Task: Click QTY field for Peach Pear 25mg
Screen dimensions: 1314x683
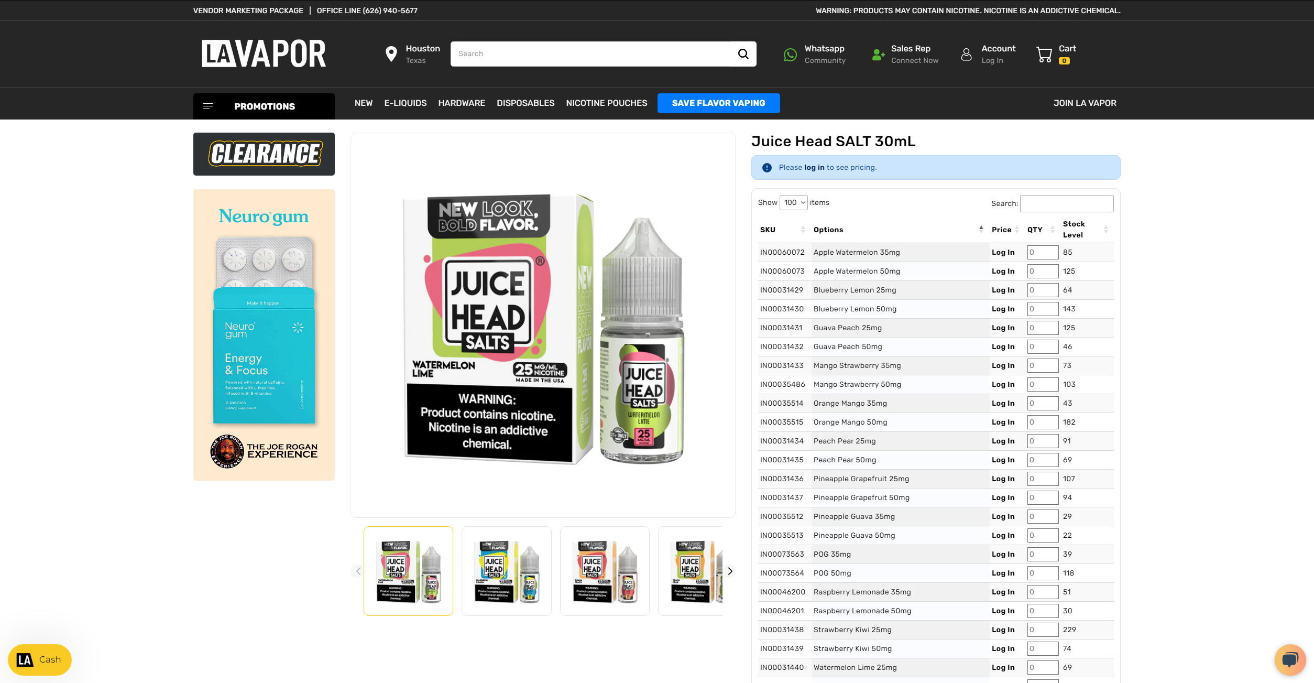Action: coord(1043,441)
